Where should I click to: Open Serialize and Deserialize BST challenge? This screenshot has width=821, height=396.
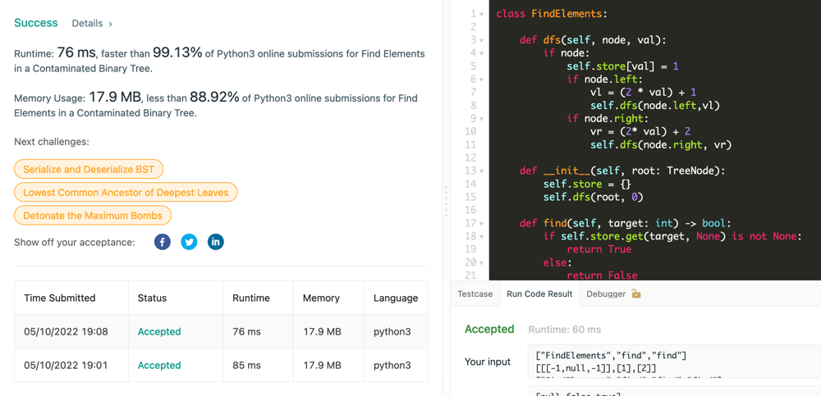click(x=89, y=169)
